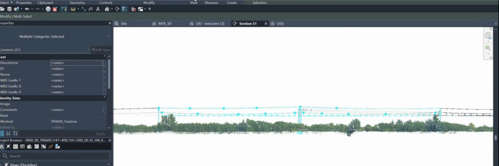Open the Multiple Categories Selected type dropdown

[x=108, y=37]
